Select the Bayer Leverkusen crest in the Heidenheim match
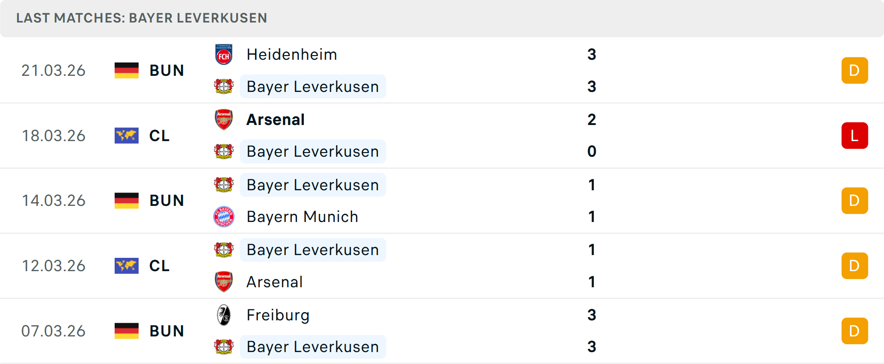Image resolution: width=884 pixels, height=364 pixels. click(x=224, y=86)
